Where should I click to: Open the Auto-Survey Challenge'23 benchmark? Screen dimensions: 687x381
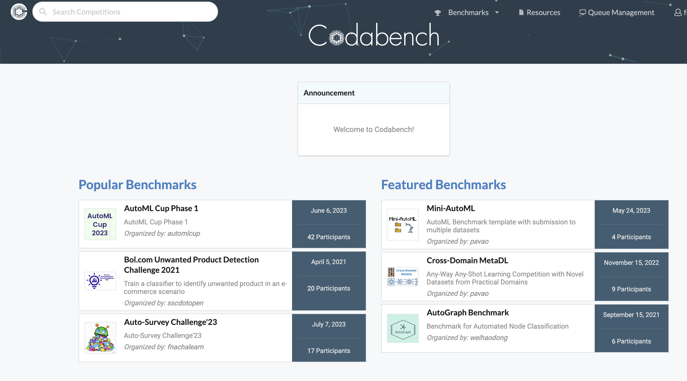(171, 322)
